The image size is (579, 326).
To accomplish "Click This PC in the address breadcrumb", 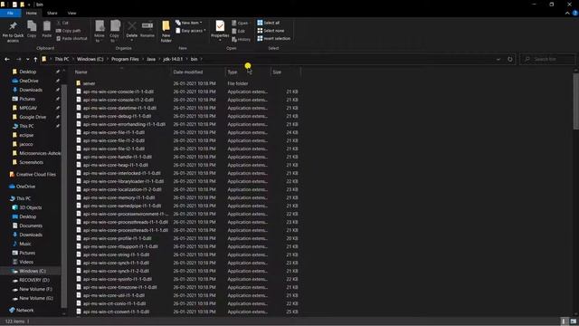I will (x=62, y=59).
